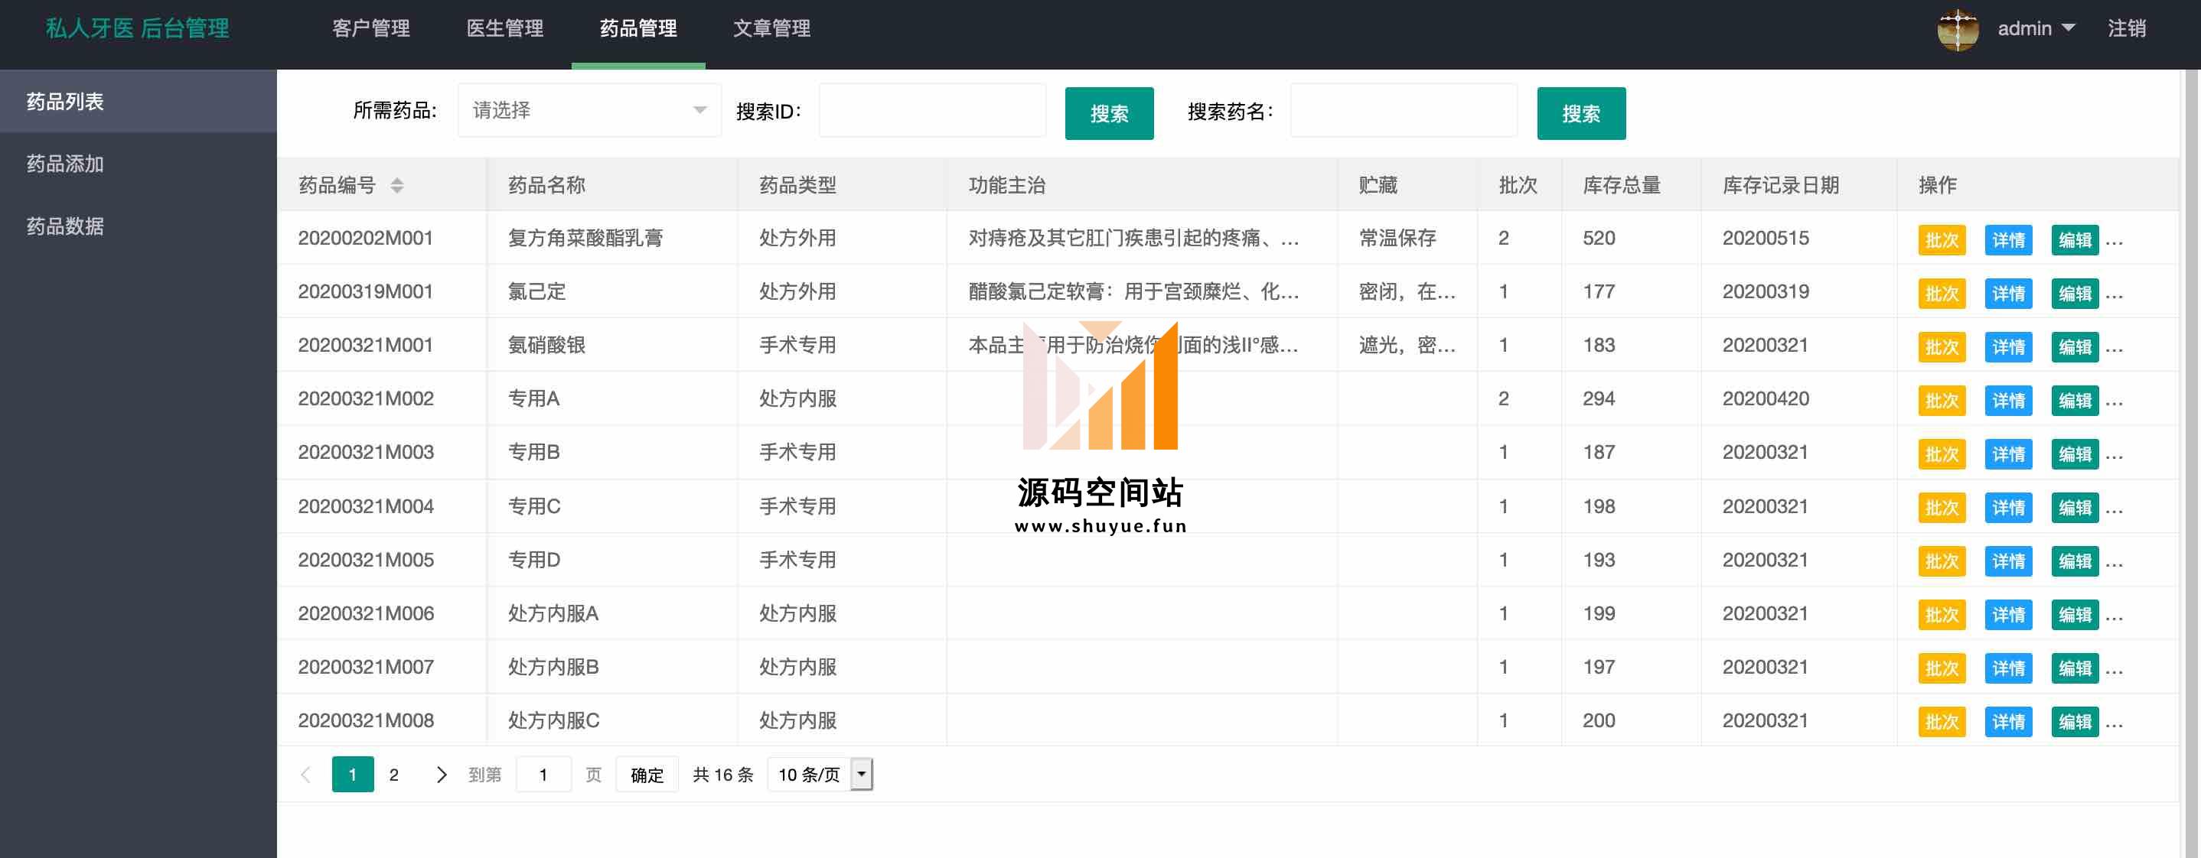
Task: Open the 客户管理 tab
Action: (x=371, y=29)
